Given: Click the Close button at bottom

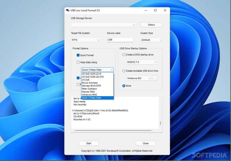Looking at the screenshot, I should pyautogui.click(x=146, y=143).
